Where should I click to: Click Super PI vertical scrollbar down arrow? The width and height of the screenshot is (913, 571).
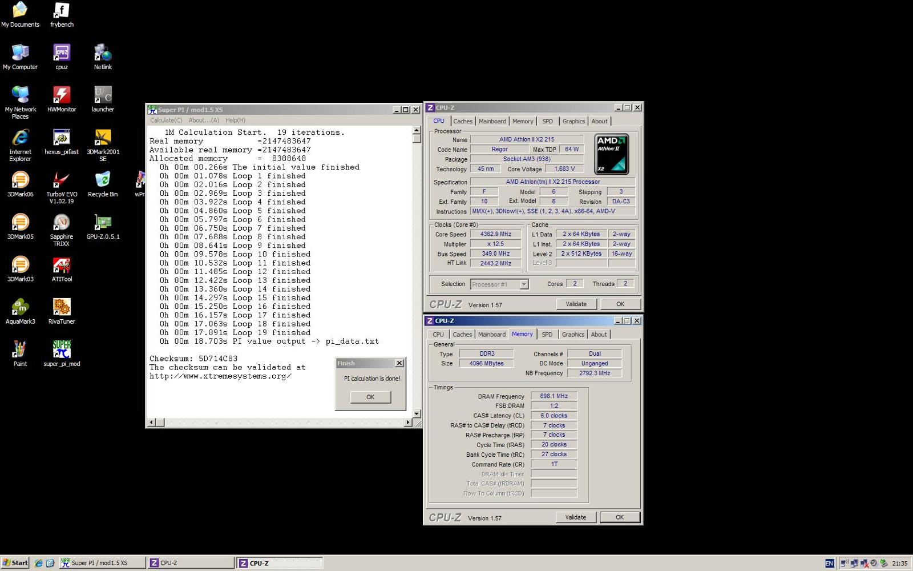tap(417, 413)
